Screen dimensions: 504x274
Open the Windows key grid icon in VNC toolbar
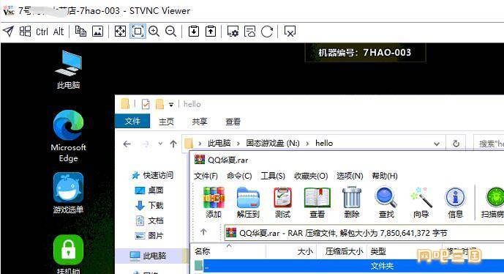pyautogui.click(x=25, y=32)
